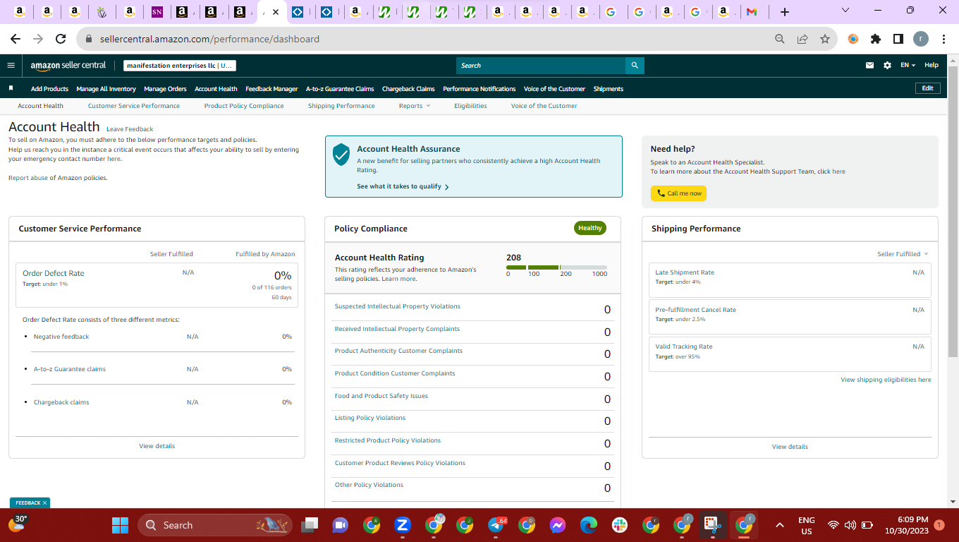Open Suspected Intellectual Property Violations
The height and width of the screenshot is (542, 959).
[397, 306]
